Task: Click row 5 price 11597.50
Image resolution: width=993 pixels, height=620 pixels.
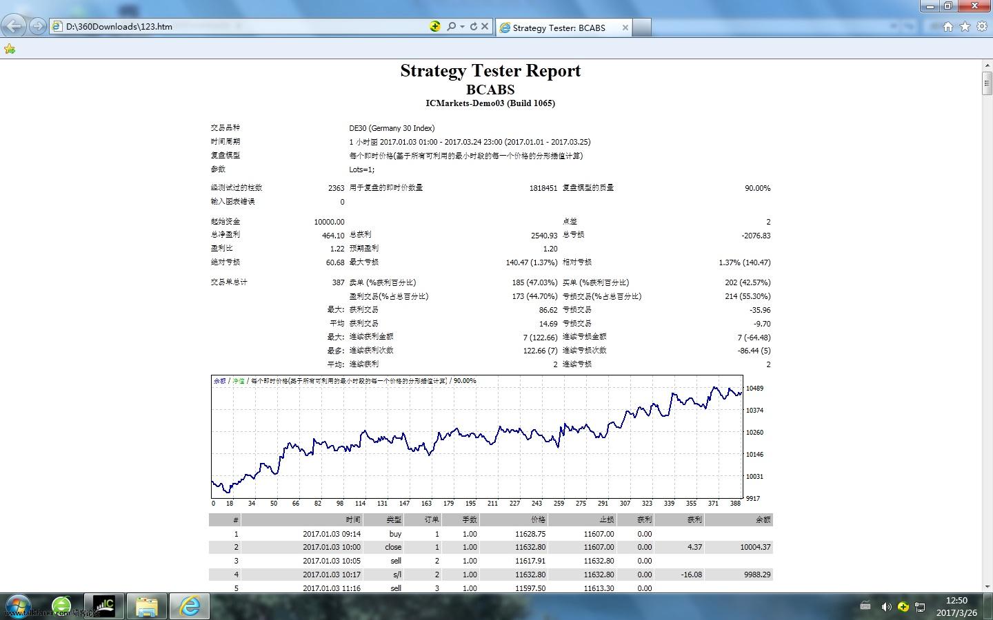Action: (x=530, y=588)
